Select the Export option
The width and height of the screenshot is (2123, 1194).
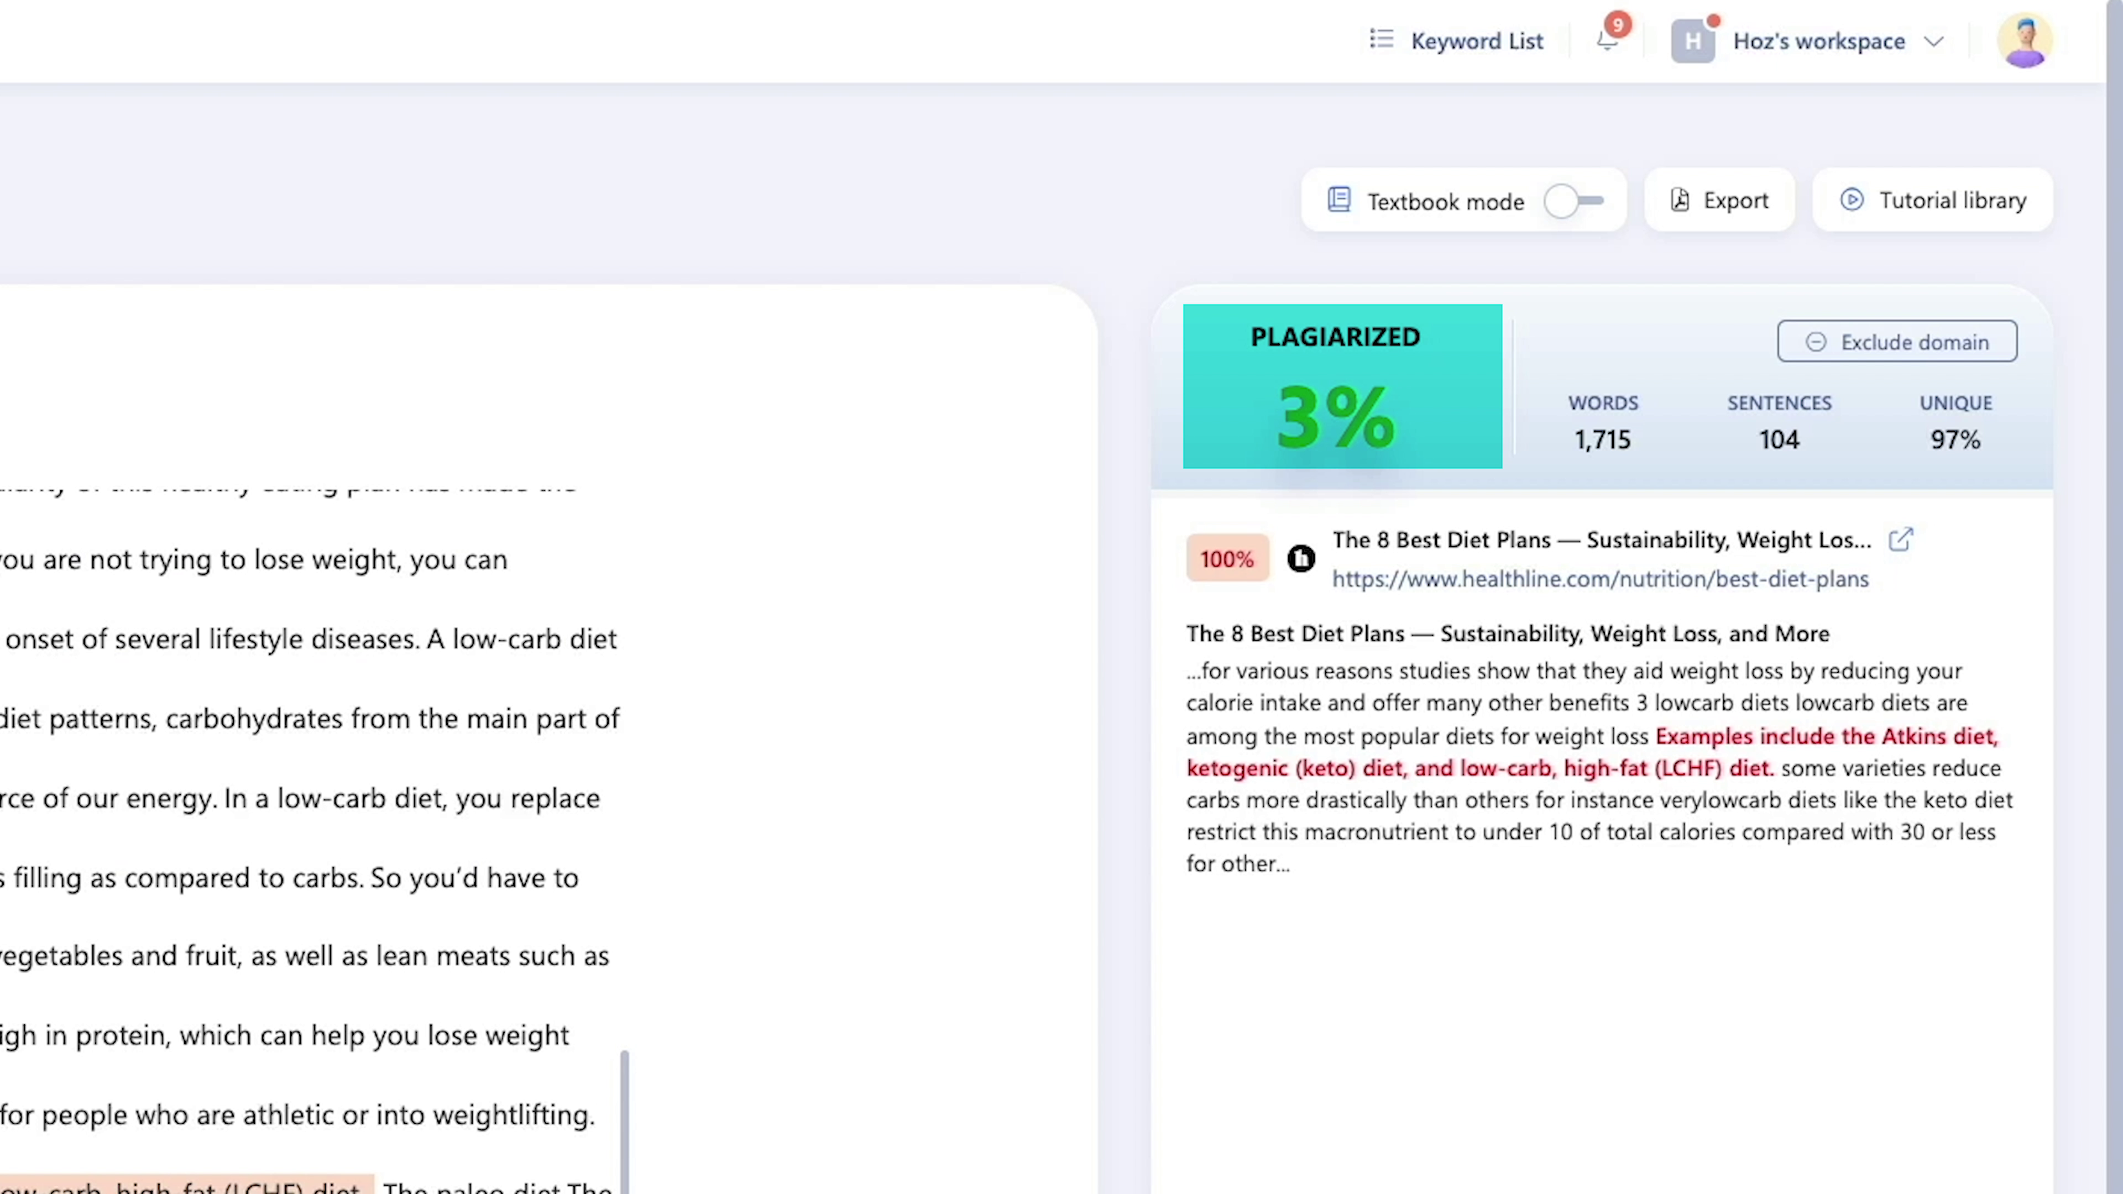tap(1718, 200)
